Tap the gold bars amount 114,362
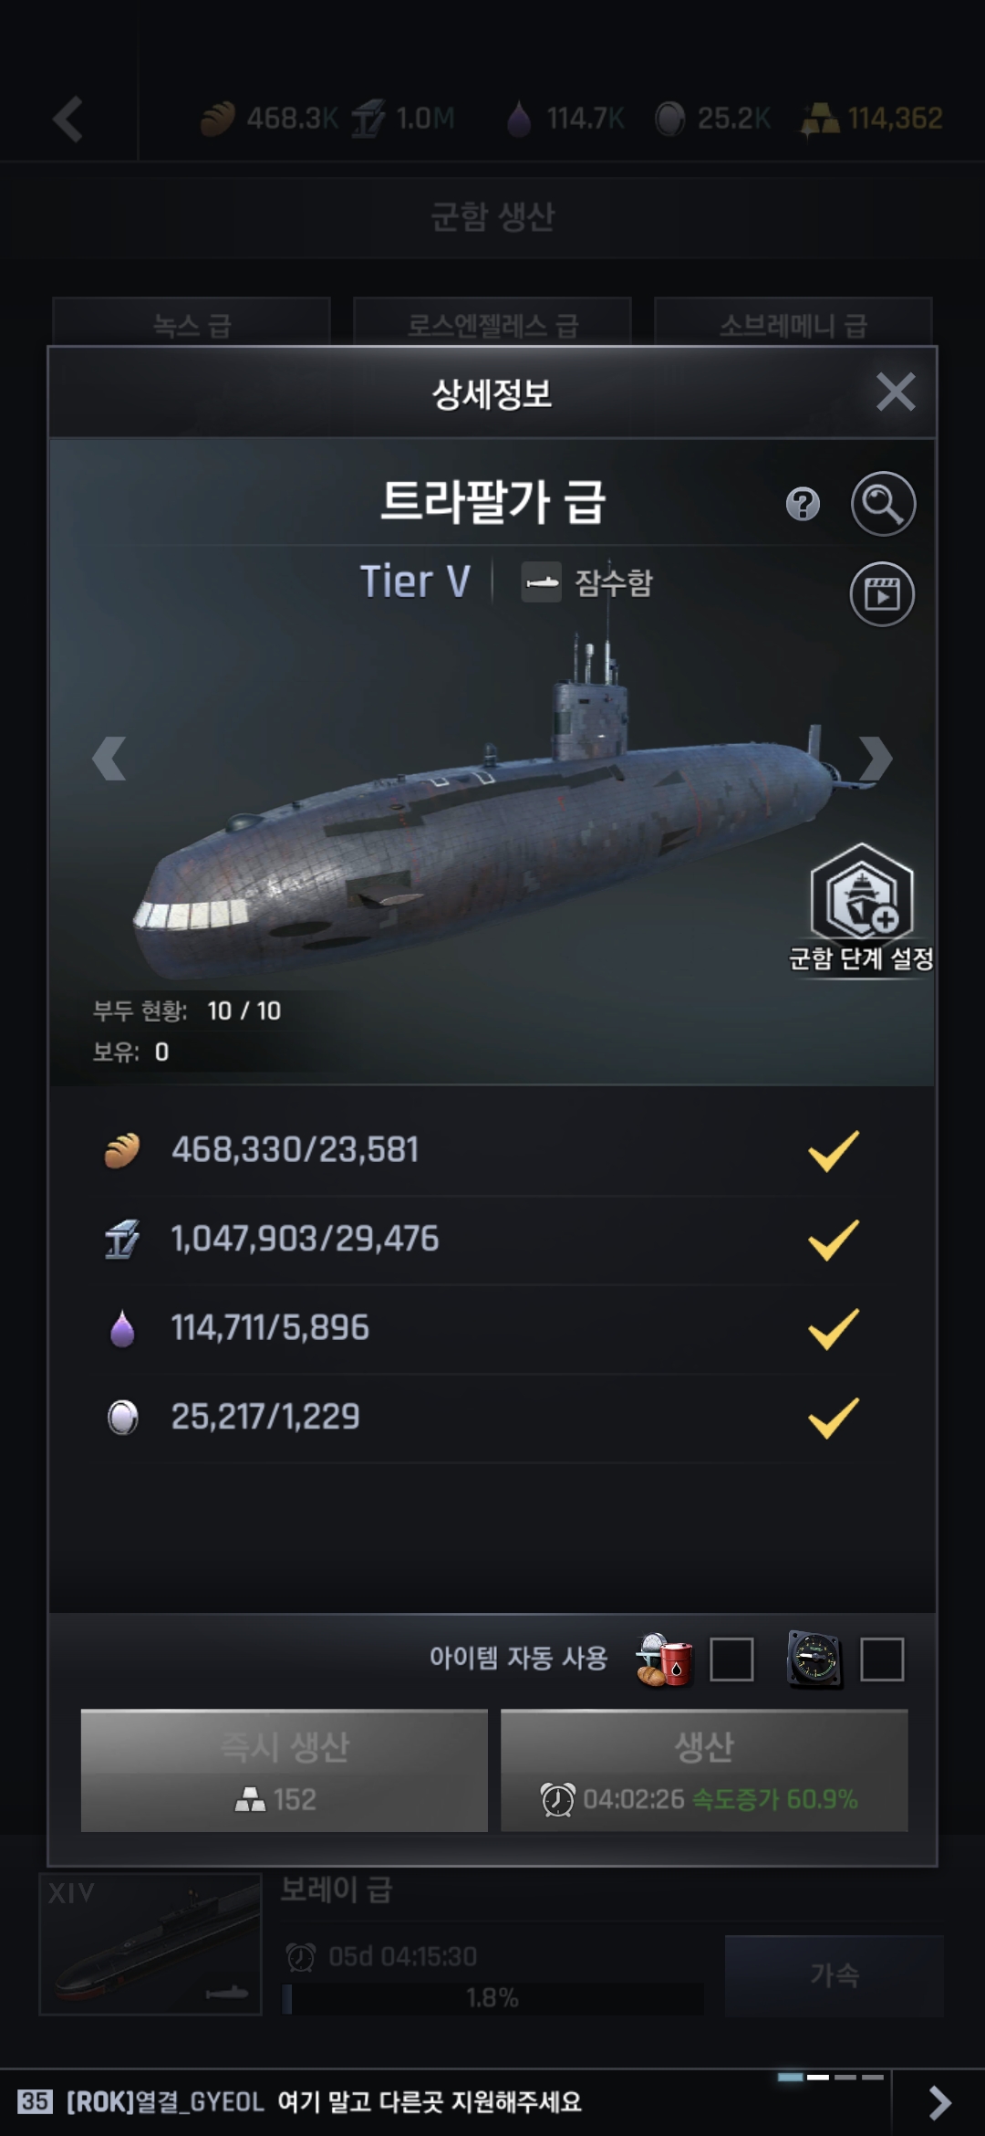 pyautogui.click(x=874, y=119)
